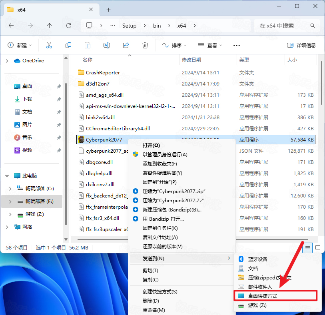Click bin breadcrumb in address bar

click(x=157, y=26)
